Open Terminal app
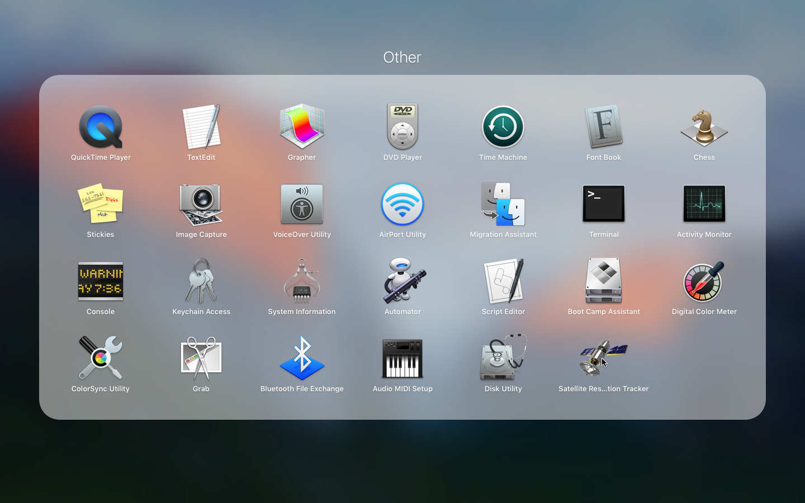805x503 pixels. [x=604, y=205]
